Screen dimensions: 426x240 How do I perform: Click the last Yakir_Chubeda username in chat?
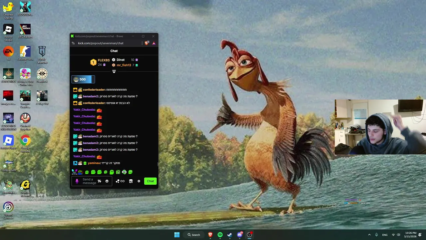pyautogui.click(x=84, y=156)
